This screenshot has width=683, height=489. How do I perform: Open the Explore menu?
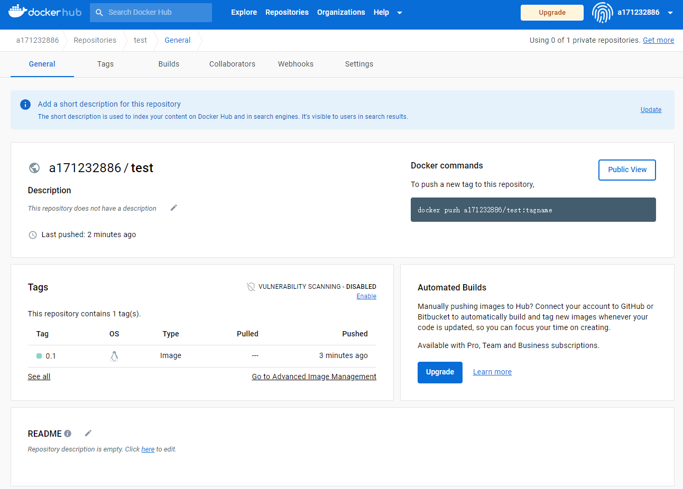point(244,12)
